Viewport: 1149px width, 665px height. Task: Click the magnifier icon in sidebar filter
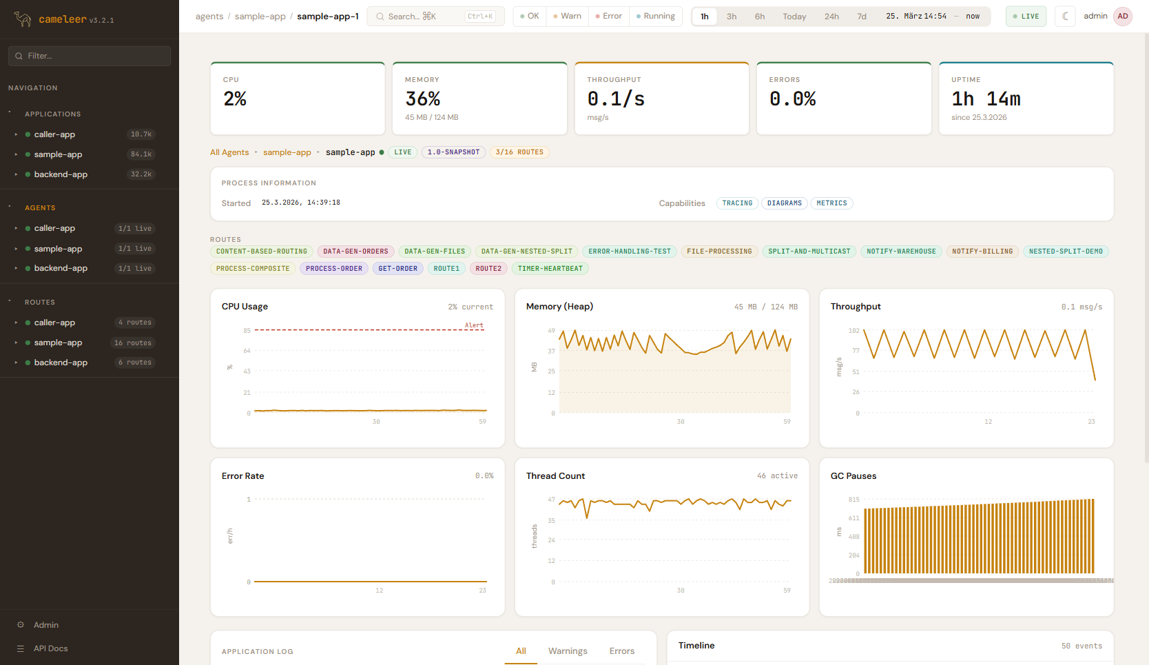[x=19, y=57]
